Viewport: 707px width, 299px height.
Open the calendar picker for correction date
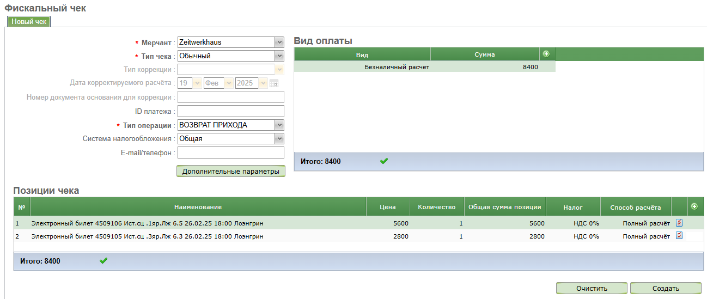(x=274, y=83)
